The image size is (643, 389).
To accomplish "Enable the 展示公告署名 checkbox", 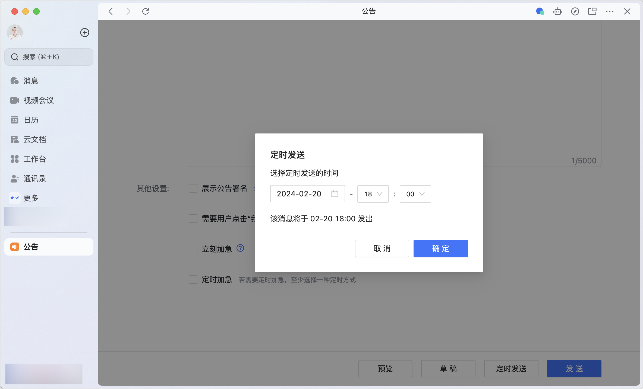I will (193, 188).
